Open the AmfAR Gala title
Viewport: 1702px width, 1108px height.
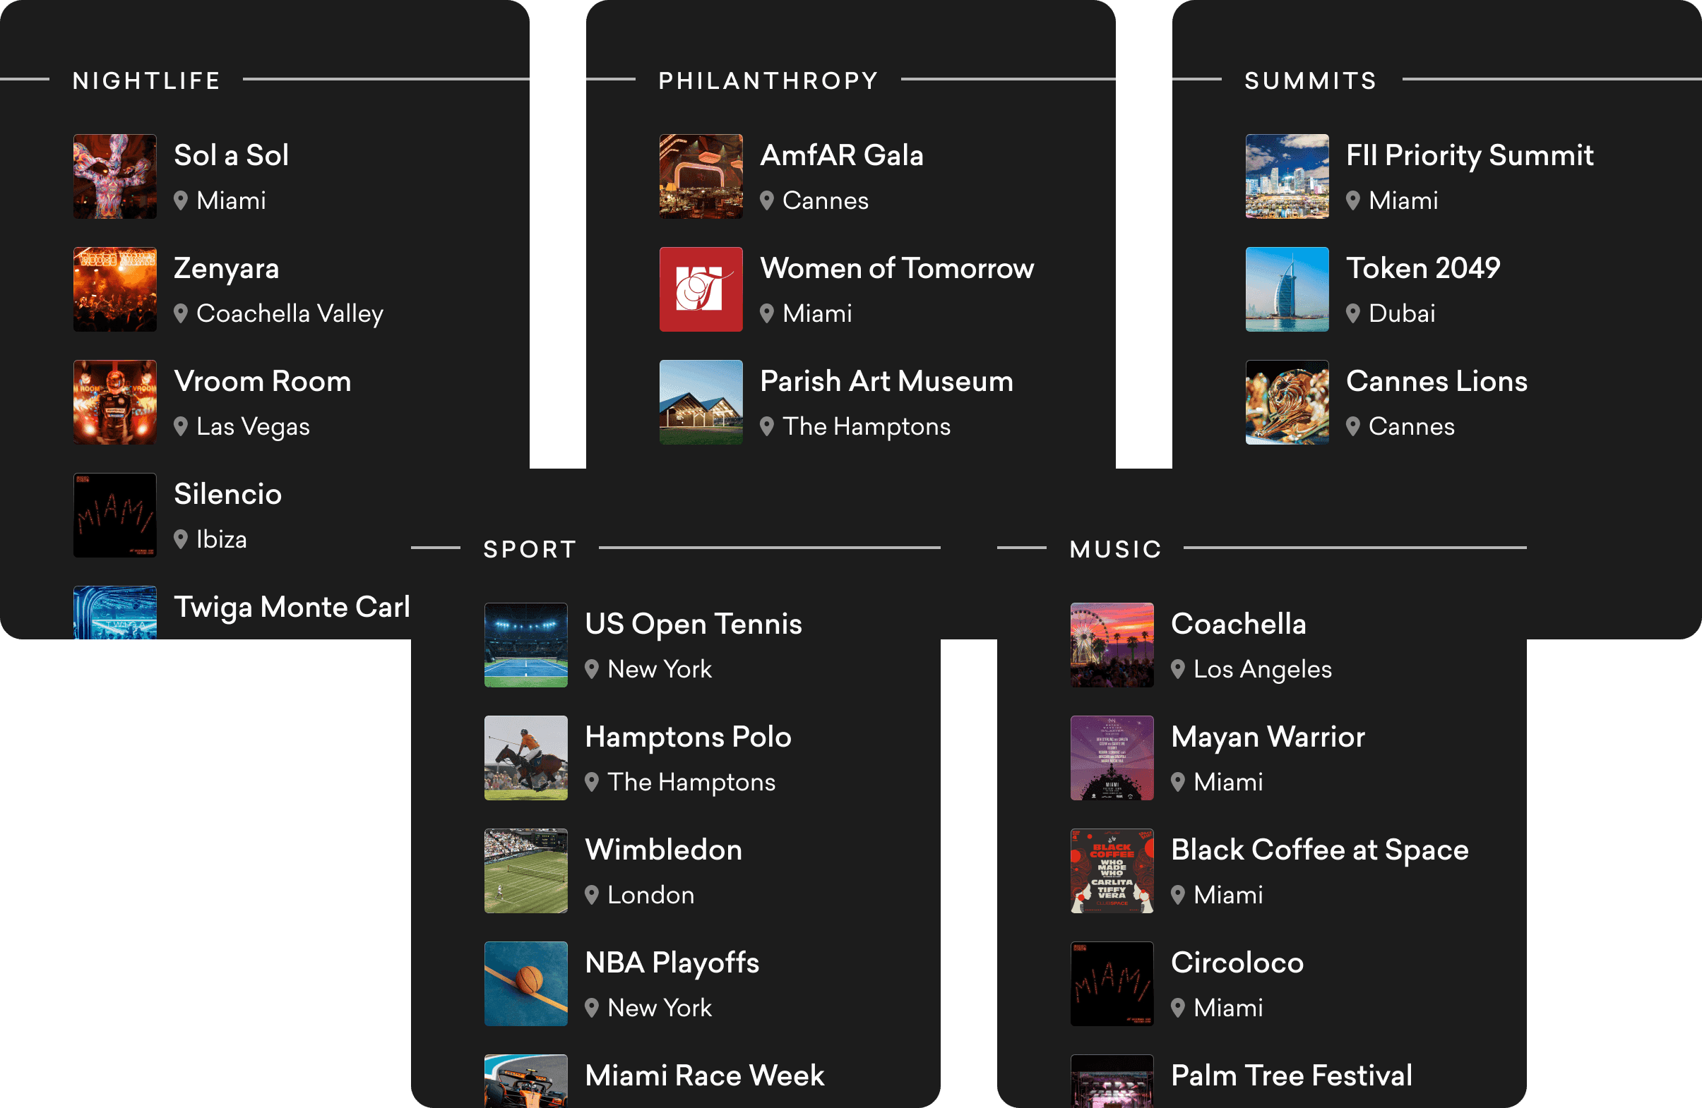(x=842, y=155)
